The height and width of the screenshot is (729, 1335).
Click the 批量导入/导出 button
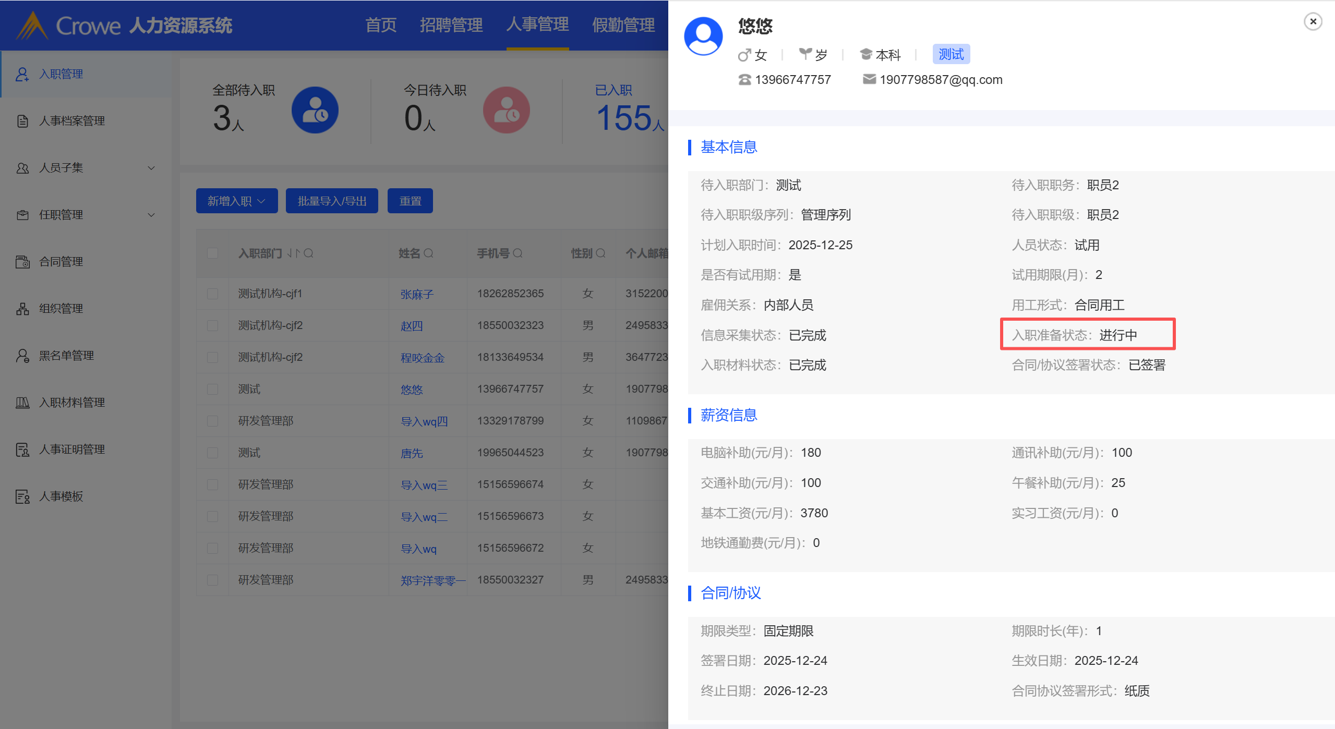[332, 201]
